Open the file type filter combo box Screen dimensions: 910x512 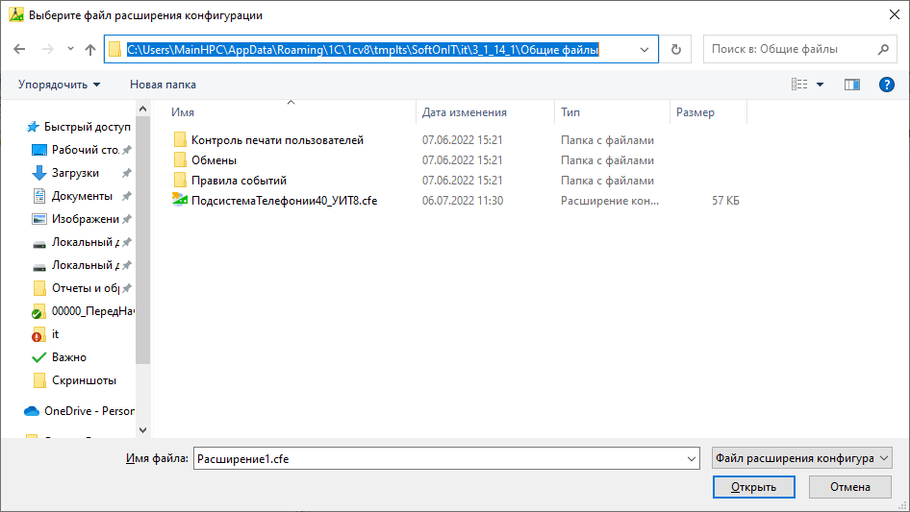[801, 459]
